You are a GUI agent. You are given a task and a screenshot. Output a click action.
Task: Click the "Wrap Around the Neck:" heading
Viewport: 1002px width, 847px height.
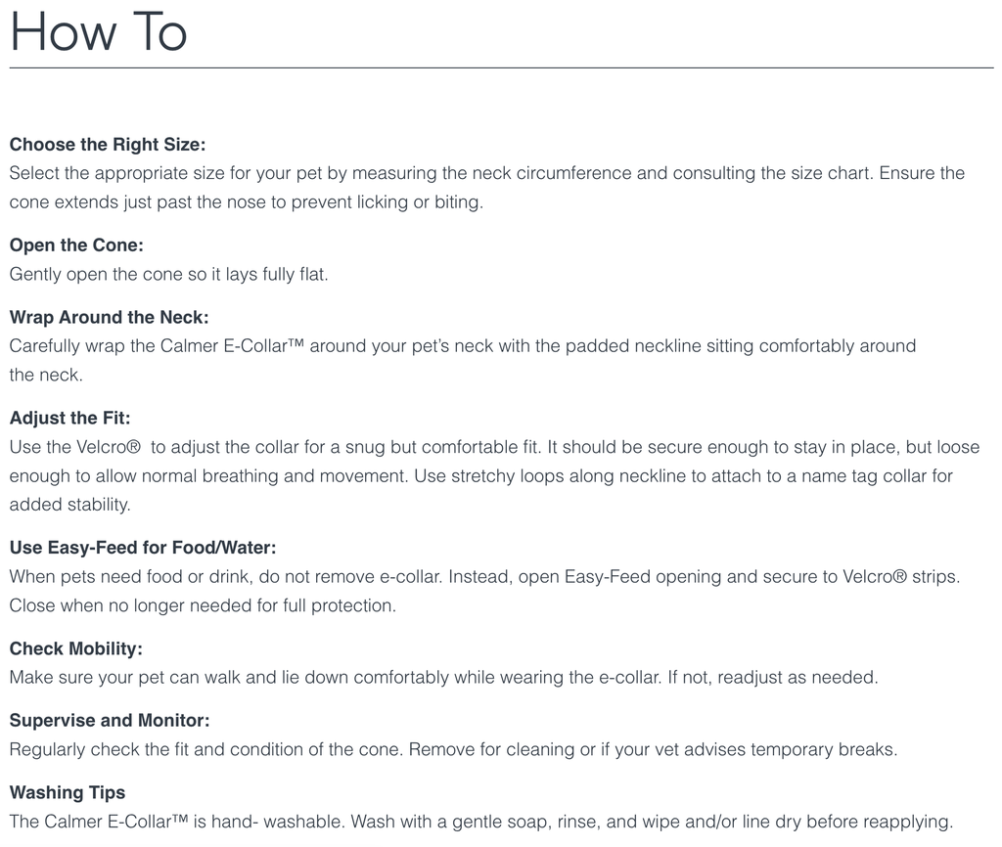[x=110, y=317]
